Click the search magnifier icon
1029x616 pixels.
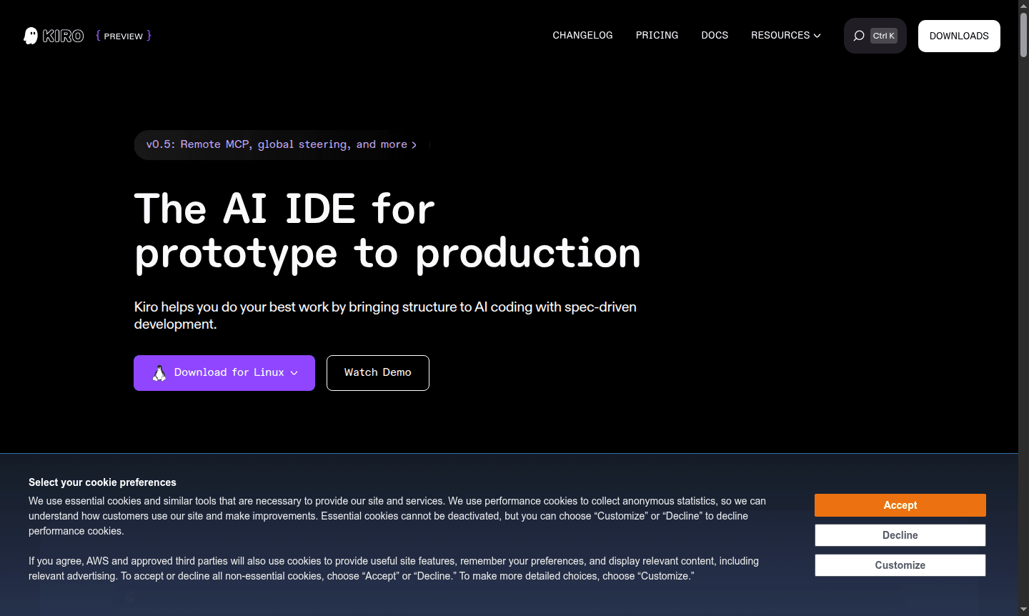click(x=858, y=35)
